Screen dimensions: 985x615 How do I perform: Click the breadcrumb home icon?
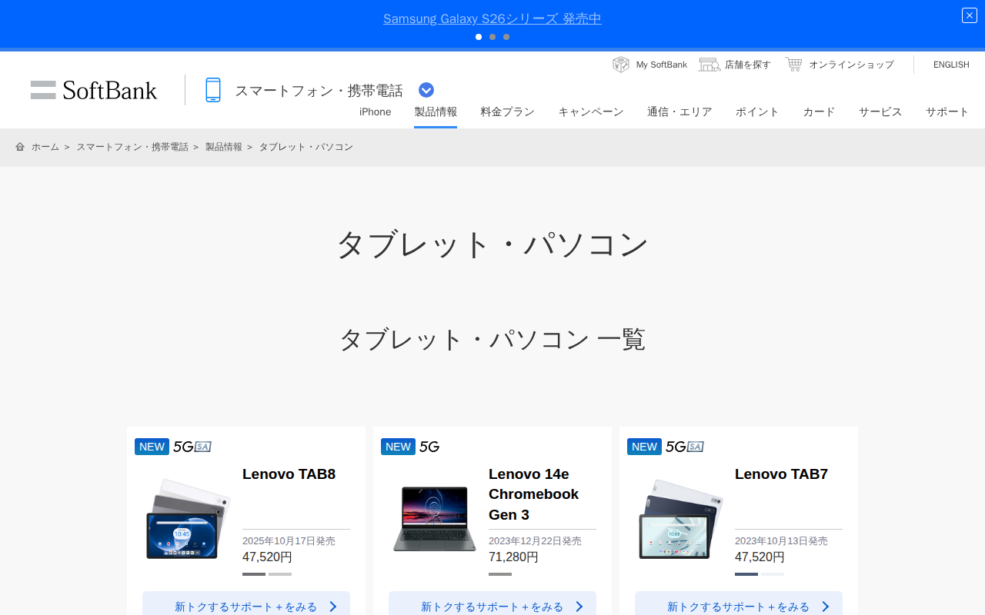coord(20,147)
